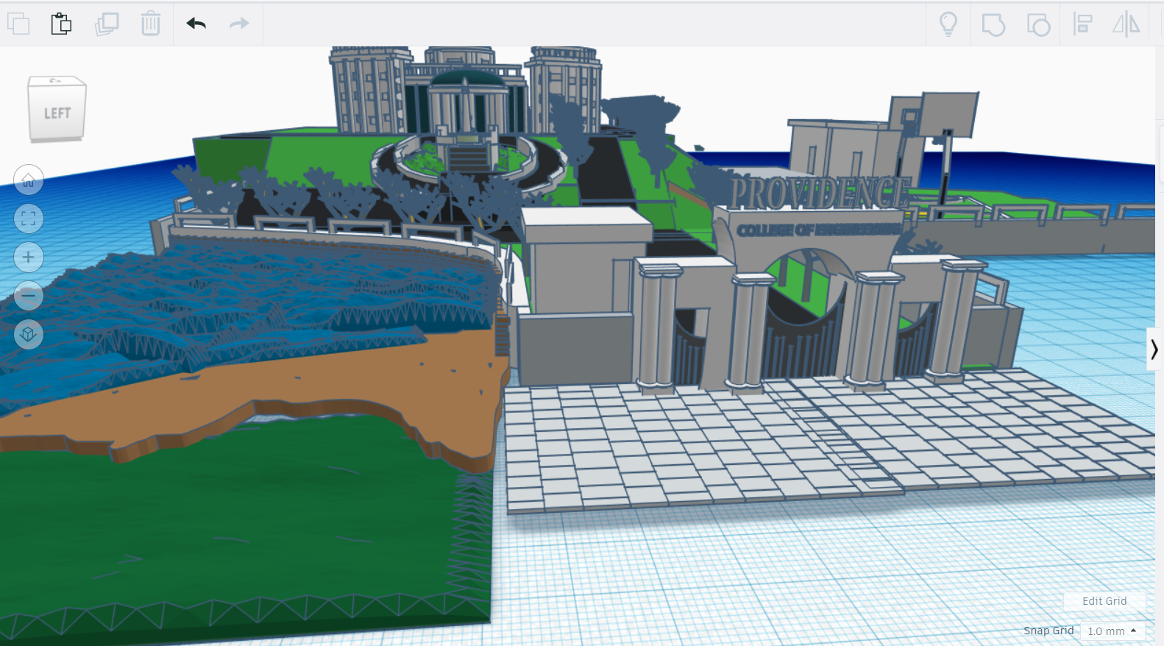
Task: Show all hidden objects with lightbulb icon
Action: [x=948, y=24]
